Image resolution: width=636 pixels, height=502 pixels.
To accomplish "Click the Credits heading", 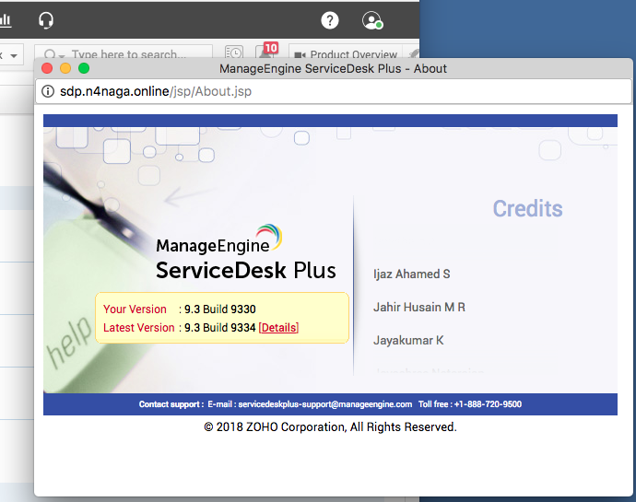I will tap(528, 209).
